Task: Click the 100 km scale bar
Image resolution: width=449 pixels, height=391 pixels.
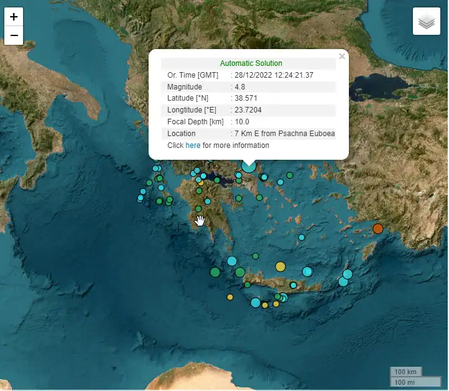Action: coord(405,372)
